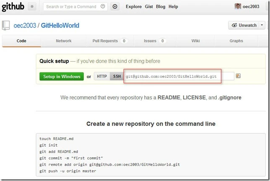This screenshot has height=181, width=270.
Task: Click the oec2003 user avatar
Action: pos(238,7)
